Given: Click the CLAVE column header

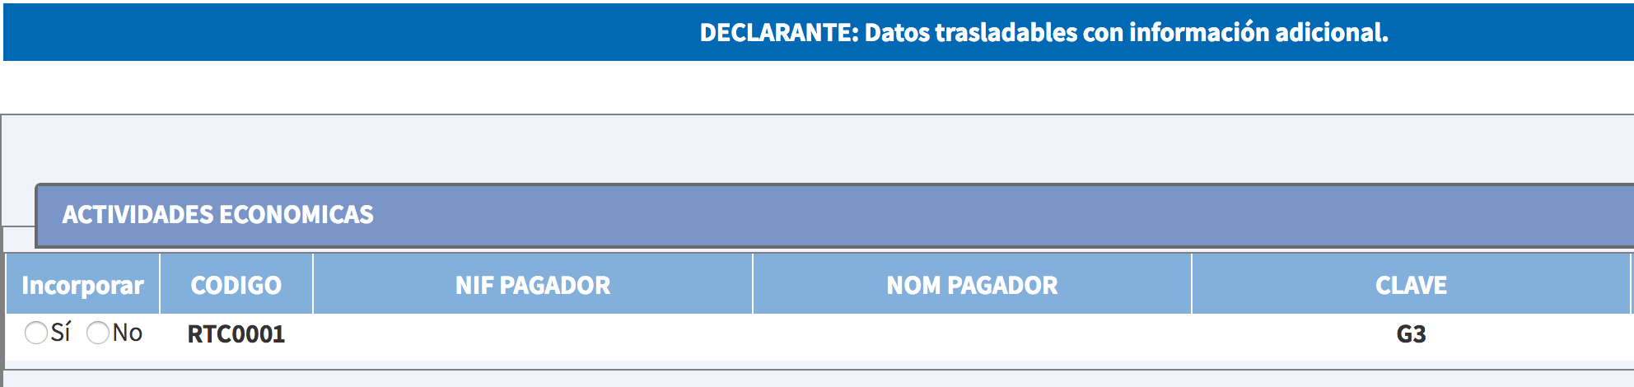Looking at the screenshot, I should [x=1411, y=285].
